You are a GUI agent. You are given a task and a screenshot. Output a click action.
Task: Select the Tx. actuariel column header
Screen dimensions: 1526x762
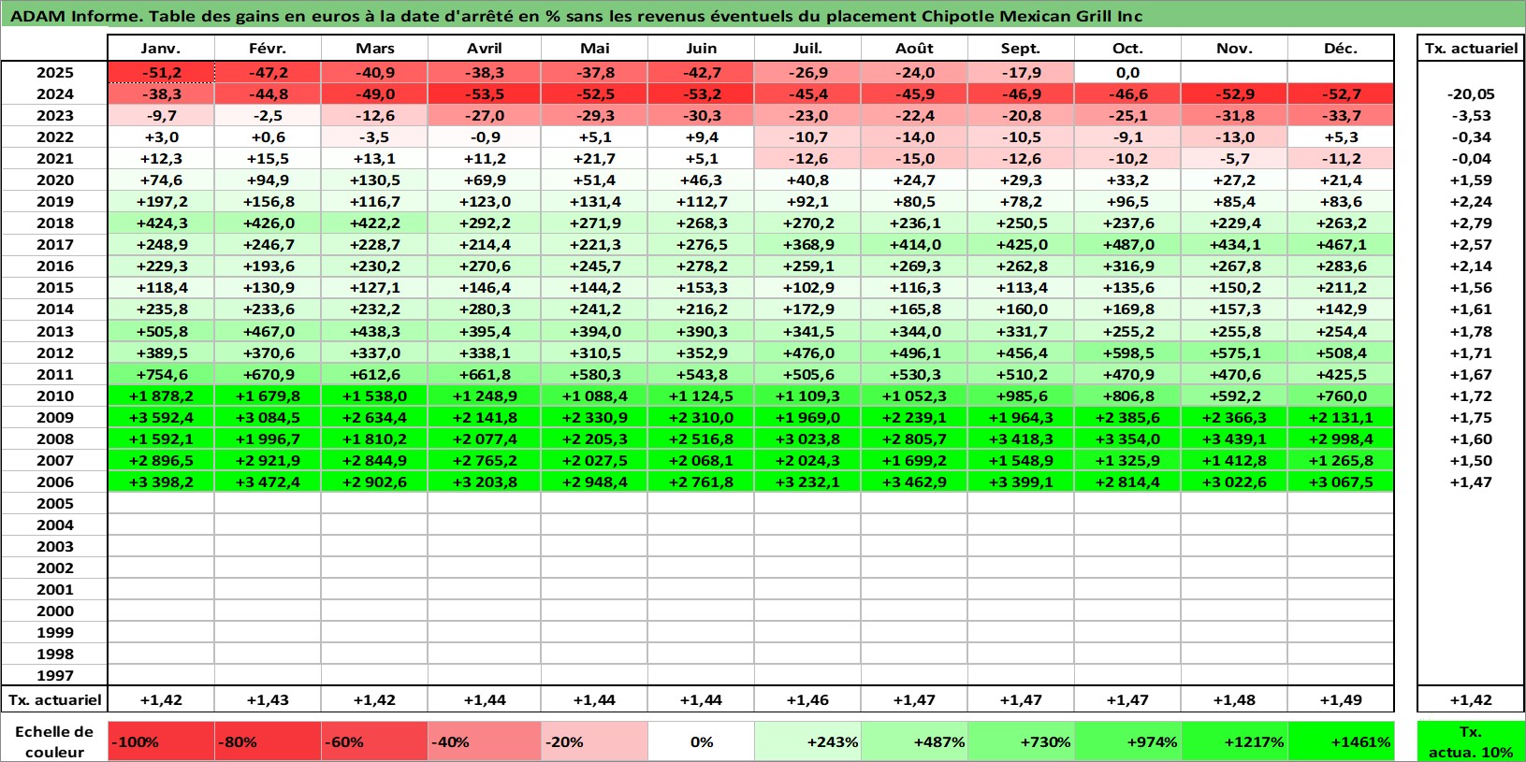pos(1471,49)
